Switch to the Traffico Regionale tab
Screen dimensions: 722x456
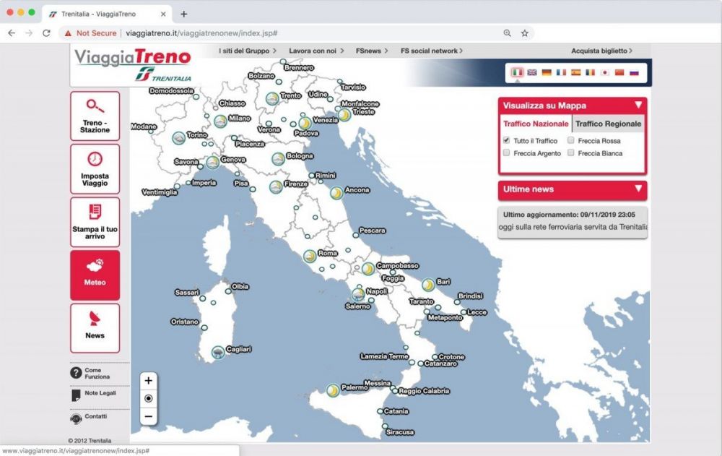[x=608, y=124]
